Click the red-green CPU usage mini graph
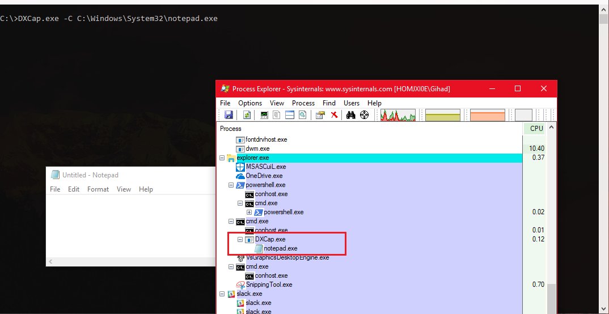 [397, 115]
